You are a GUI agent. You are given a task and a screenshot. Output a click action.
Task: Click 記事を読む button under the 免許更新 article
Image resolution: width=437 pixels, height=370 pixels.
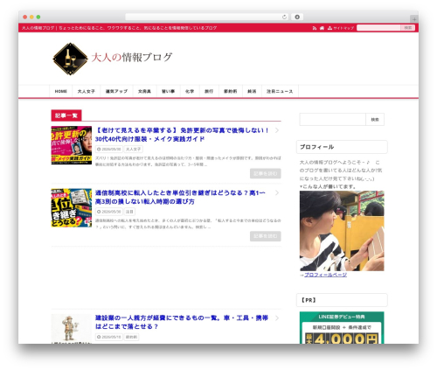[266, 173]
